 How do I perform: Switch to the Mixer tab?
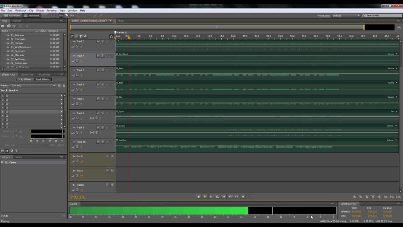coord(121,21)
